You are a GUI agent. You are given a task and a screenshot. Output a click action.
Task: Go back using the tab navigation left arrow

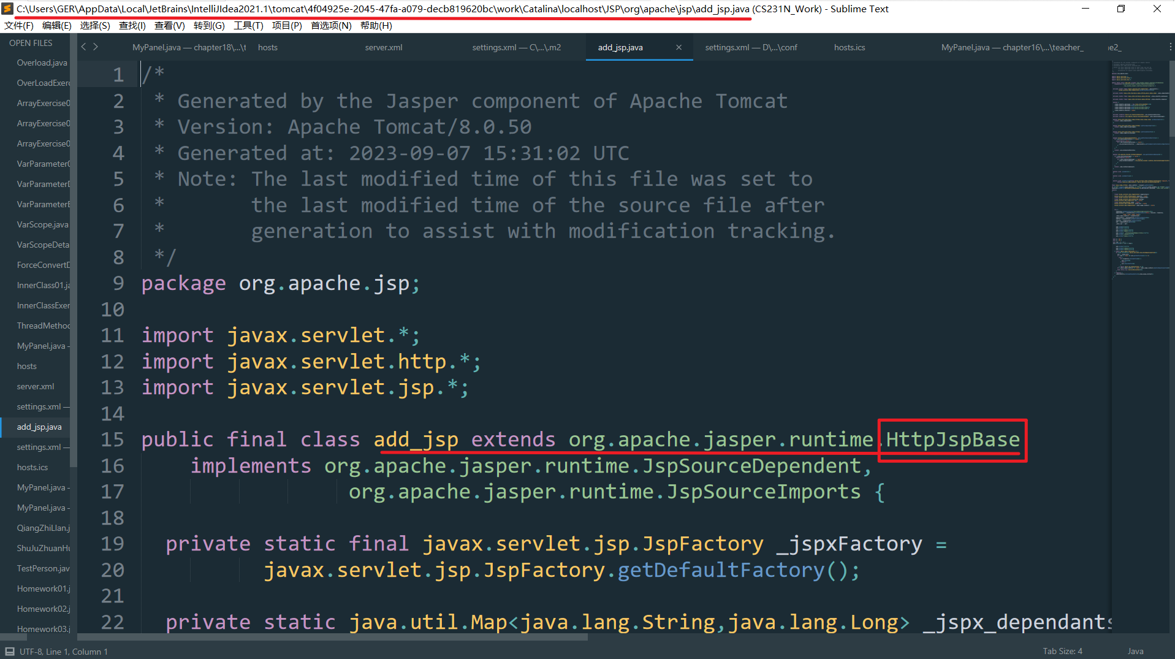click(x=84, y=47)
